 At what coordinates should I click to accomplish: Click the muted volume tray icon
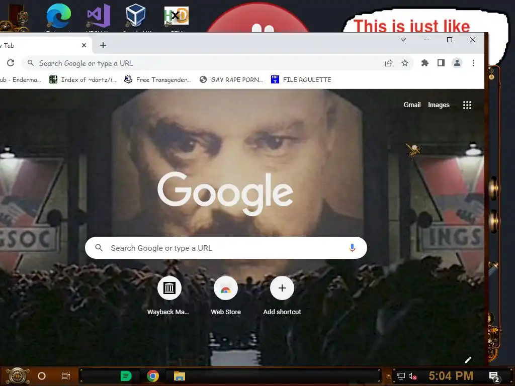pos(413,376)
